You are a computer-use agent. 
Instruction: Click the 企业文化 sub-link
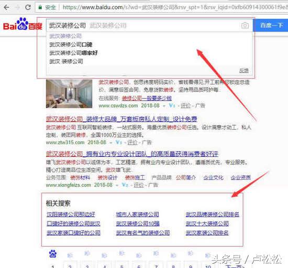click(214, 177)
